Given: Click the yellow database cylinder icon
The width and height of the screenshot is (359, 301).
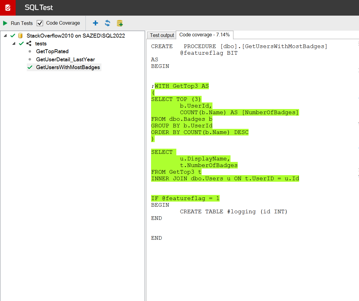Looking at the screenshot, I should pyautogui.click(x=20, y=36).
